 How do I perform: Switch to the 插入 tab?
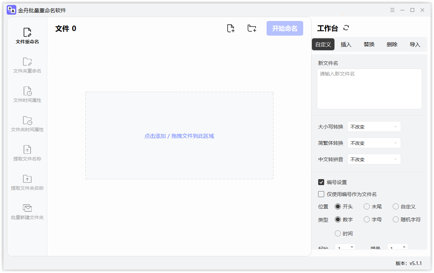(x=346, y=44)
